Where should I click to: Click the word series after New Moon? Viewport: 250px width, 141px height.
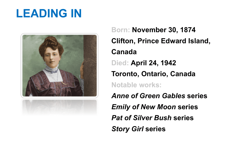coord(188,107)
